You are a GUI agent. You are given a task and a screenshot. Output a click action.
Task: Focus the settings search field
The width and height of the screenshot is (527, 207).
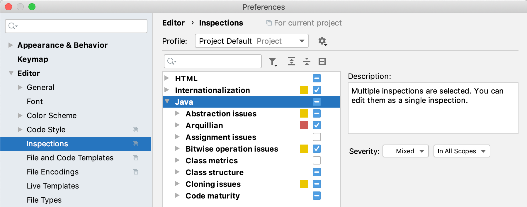coord(76,26)
